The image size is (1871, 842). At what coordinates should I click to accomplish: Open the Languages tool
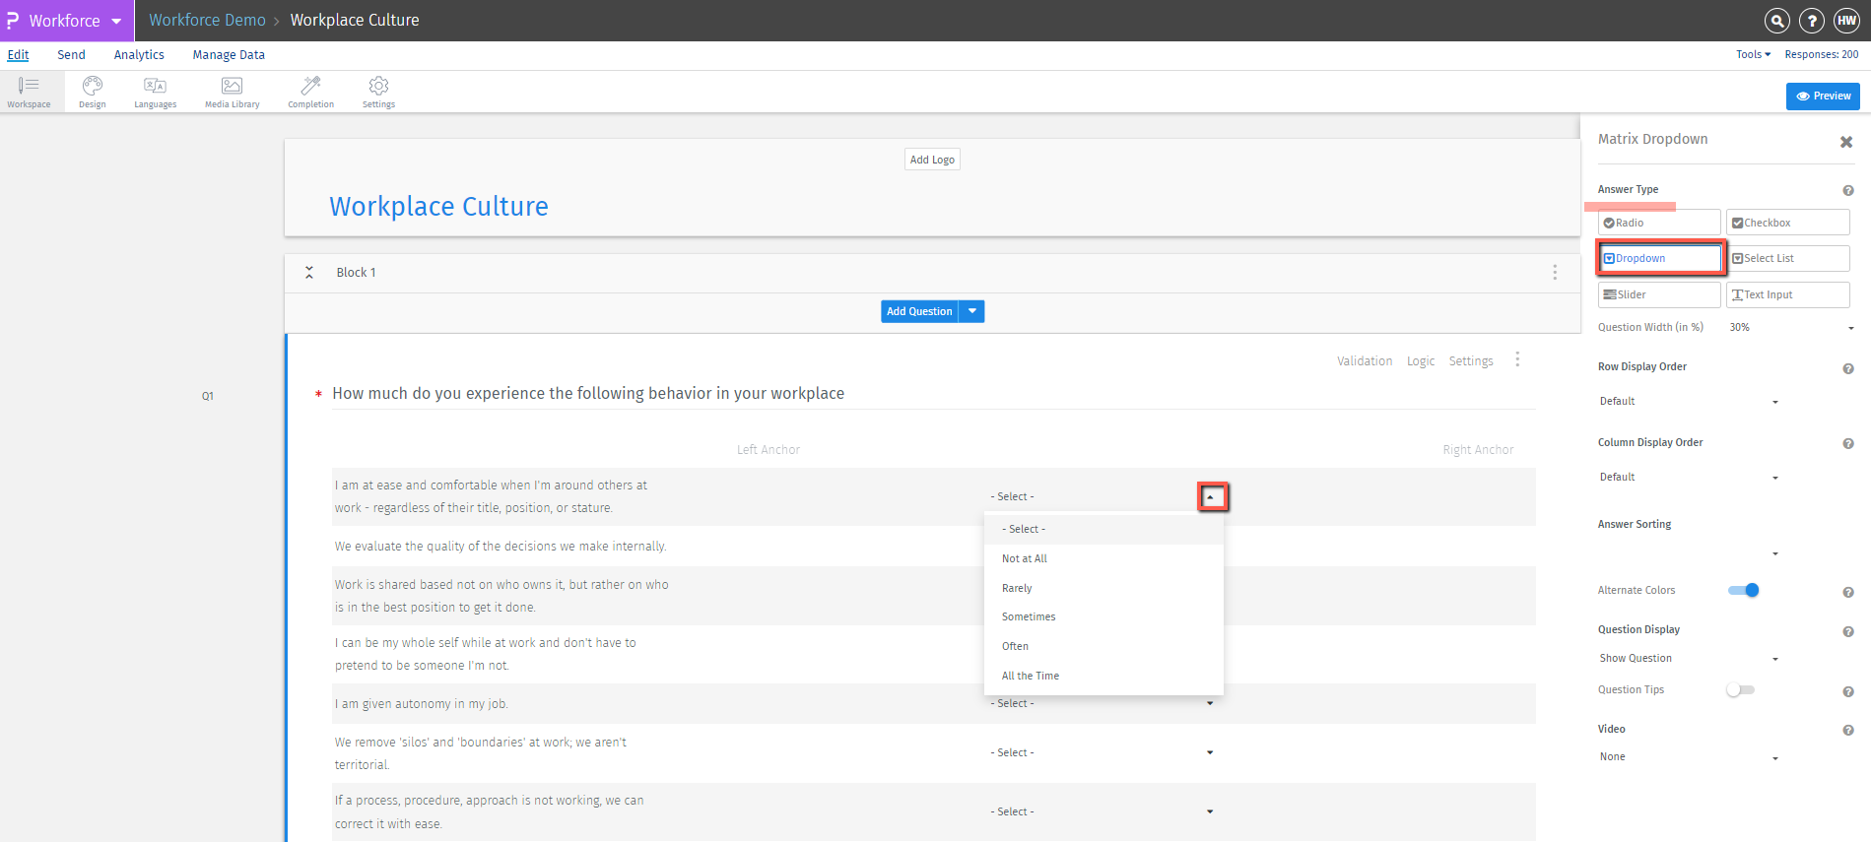pyautogui.click(x=155, y=92)
